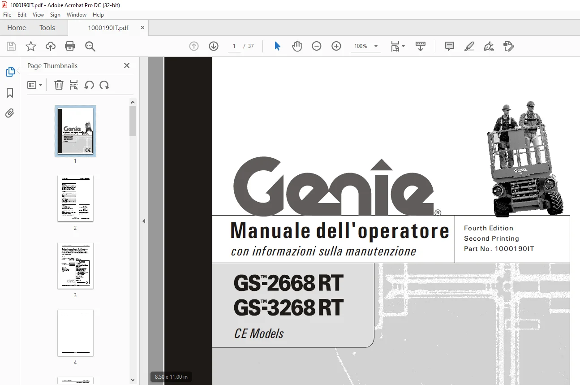Open the Sign menu

55,15
